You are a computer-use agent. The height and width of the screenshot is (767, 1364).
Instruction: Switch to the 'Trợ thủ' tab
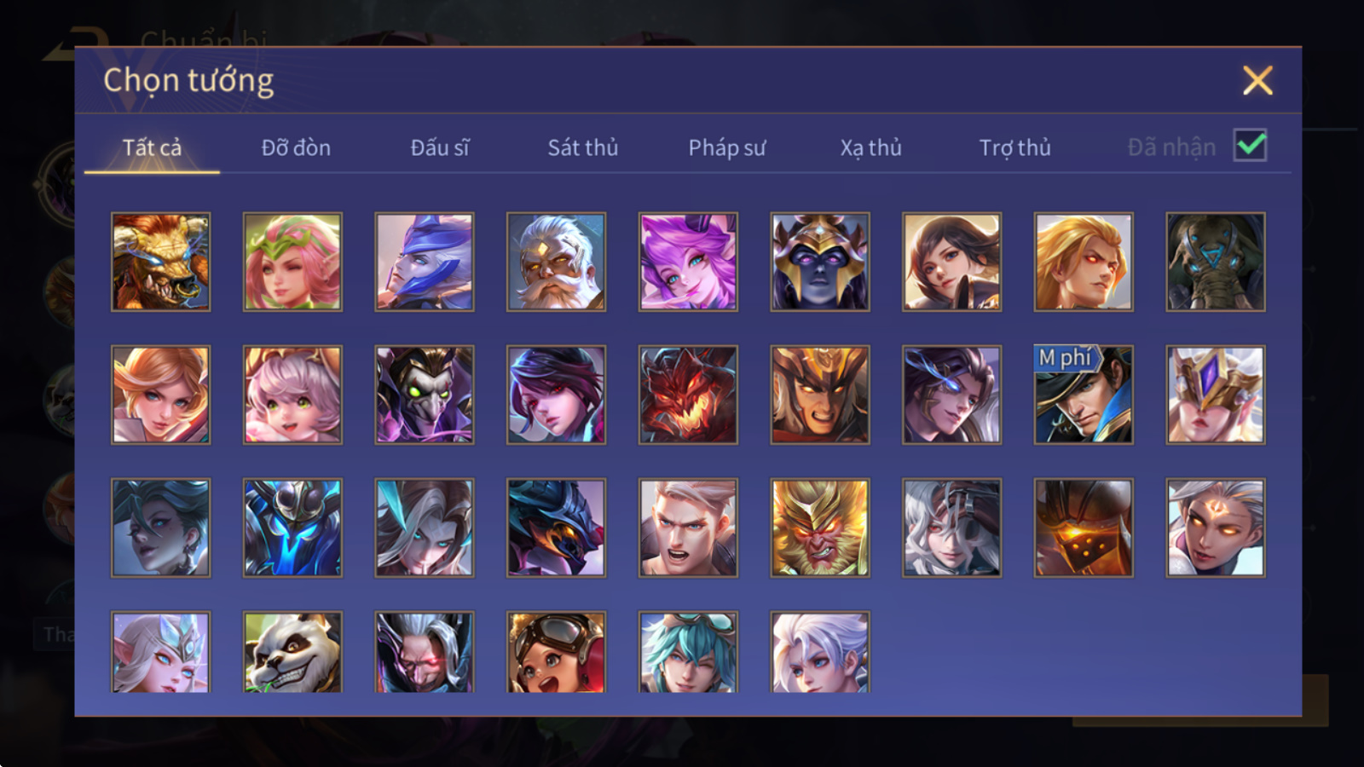(x=1014, y=147)
